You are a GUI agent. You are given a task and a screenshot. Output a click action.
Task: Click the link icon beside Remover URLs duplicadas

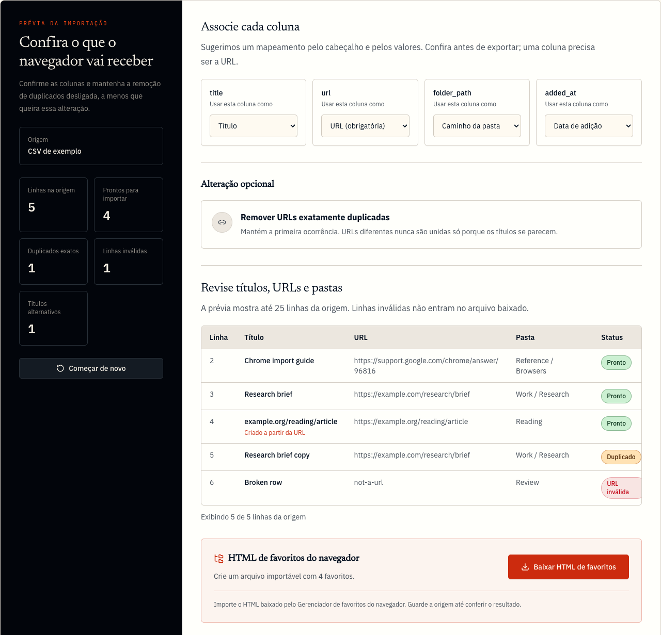(222, 222)
